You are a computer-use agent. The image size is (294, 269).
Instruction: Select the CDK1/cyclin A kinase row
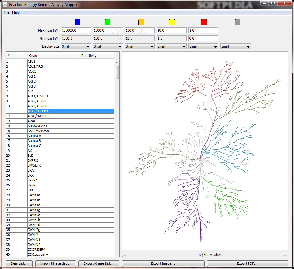[60, 254]
